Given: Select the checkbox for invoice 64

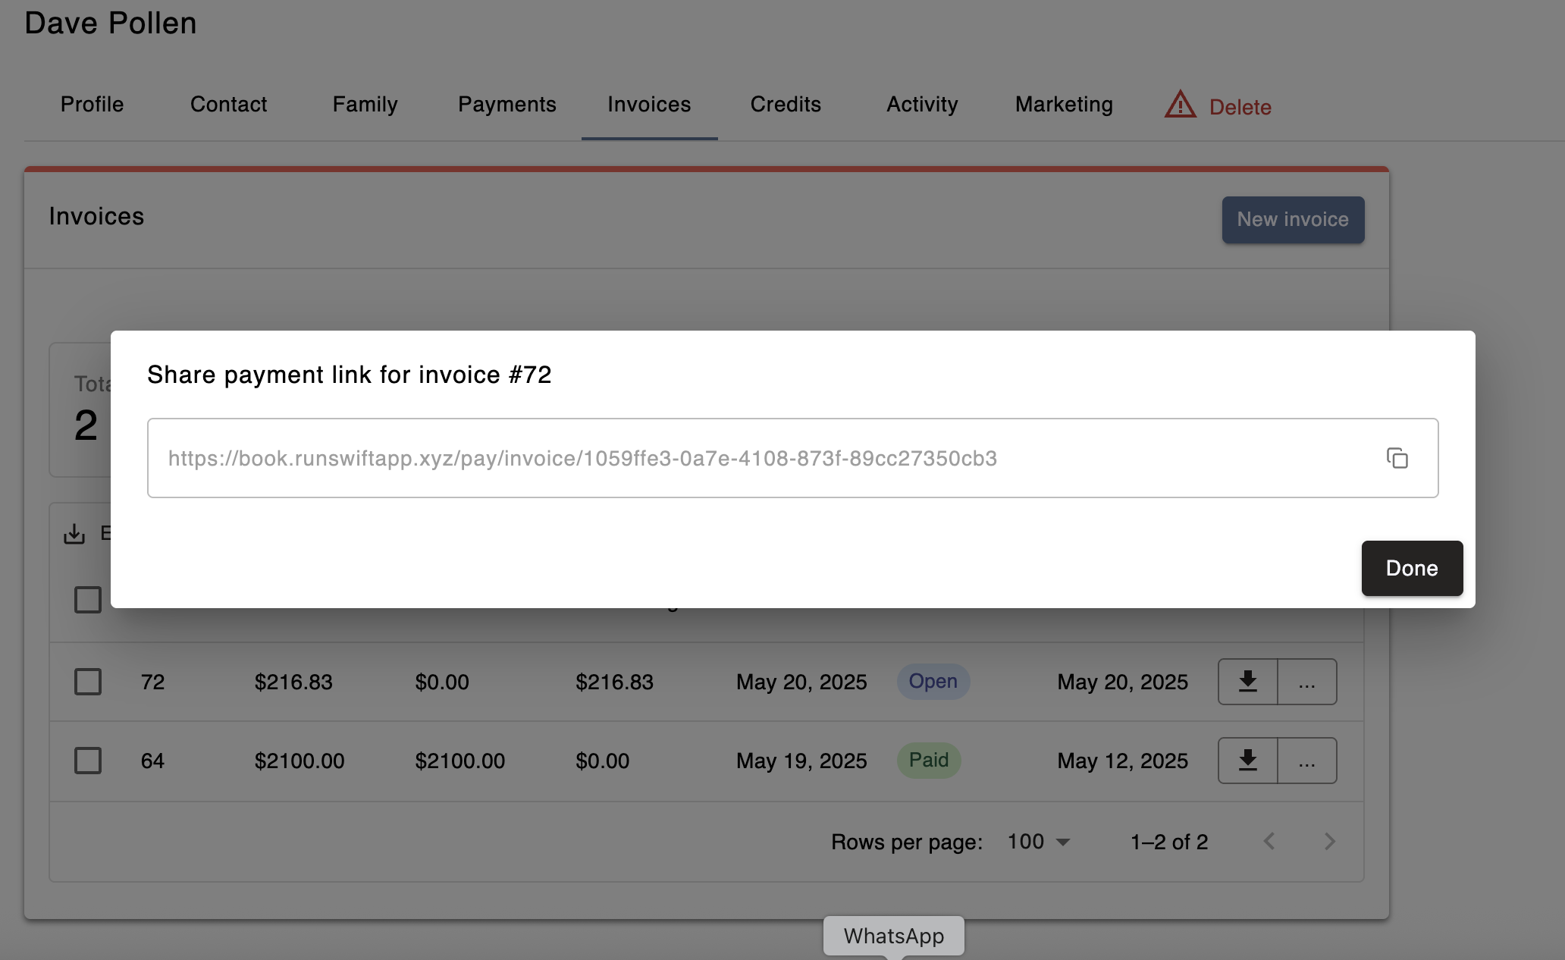Looking at the screenshot, I should pyautogui.click(x=88, y=761).
